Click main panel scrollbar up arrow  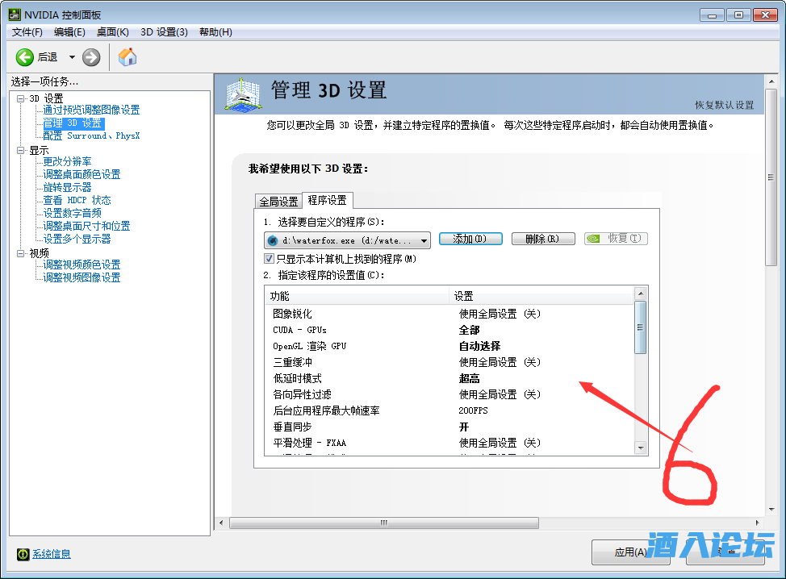[x=771, y=81]
